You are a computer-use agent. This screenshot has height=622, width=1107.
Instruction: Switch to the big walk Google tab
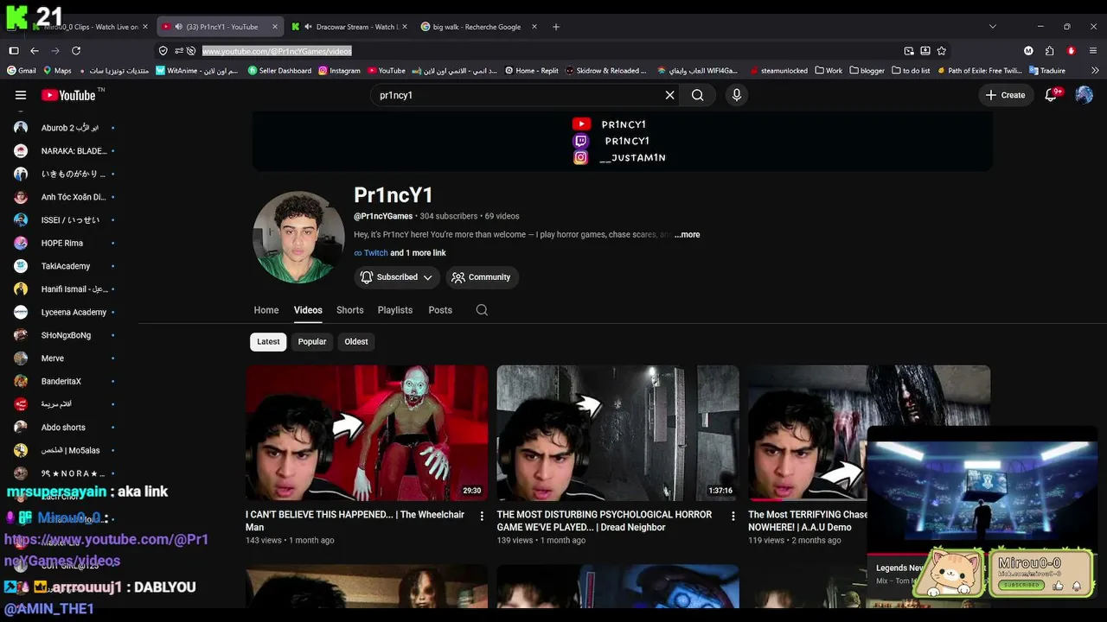(479, 27)
